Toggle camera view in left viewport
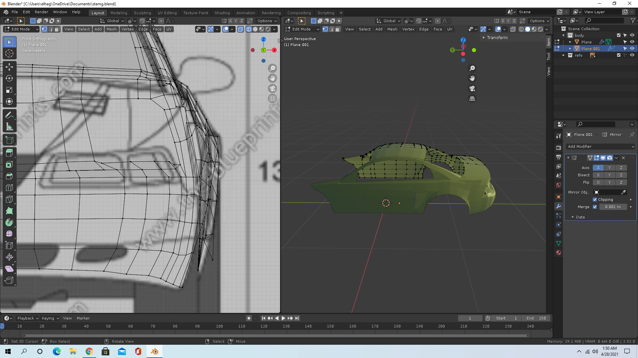The width and height of the screenshot is (638, 358). click(272, 89)
